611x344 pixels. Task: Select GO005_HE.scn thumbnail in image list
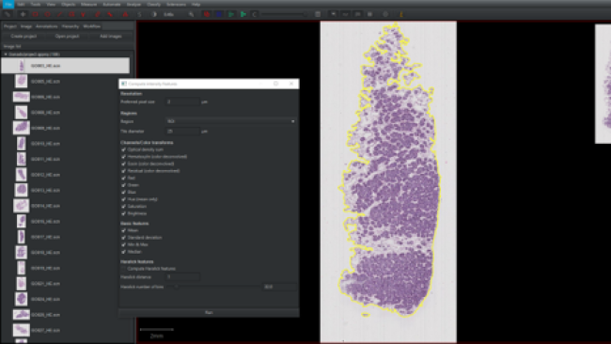21,82
